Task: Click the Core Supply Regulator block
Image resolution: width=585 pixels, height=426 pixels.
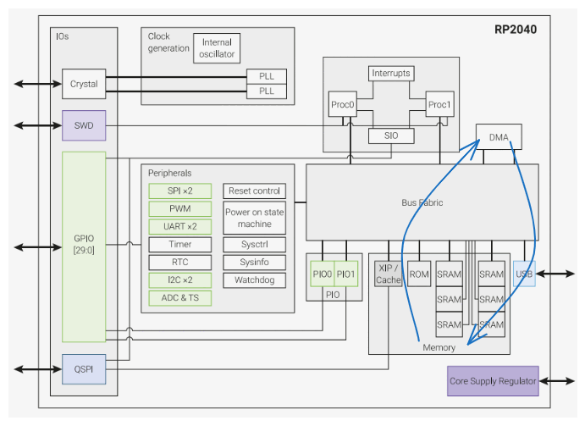Action: coord(493,381)
